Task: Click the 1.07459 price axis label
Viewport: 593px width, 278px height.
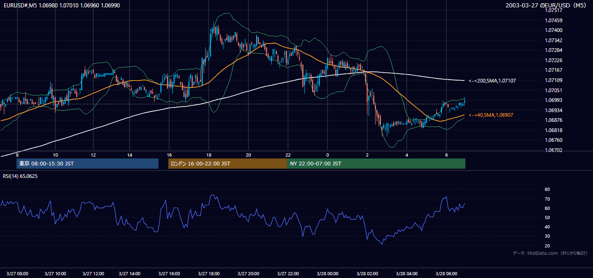Action: [x=553, y=20]
